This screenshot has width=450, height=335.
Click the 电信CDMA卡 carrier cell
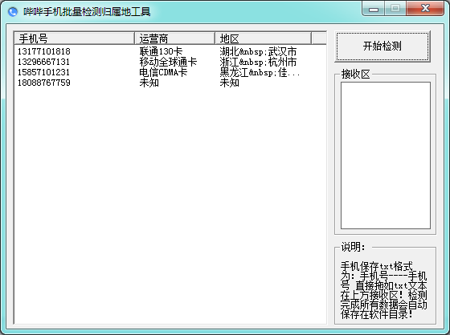tap(163, 72)
